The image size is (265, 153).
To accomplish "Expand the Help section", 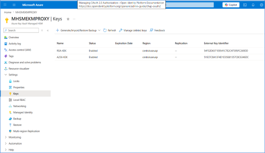I will coord(11,149).
